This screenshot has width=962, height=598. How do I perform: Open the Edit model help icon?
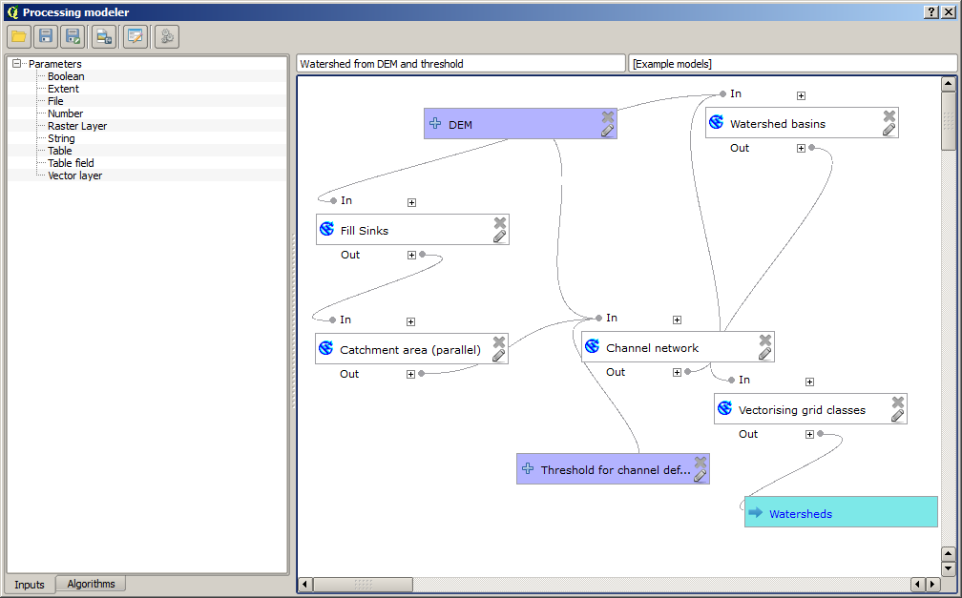point(135,37)
